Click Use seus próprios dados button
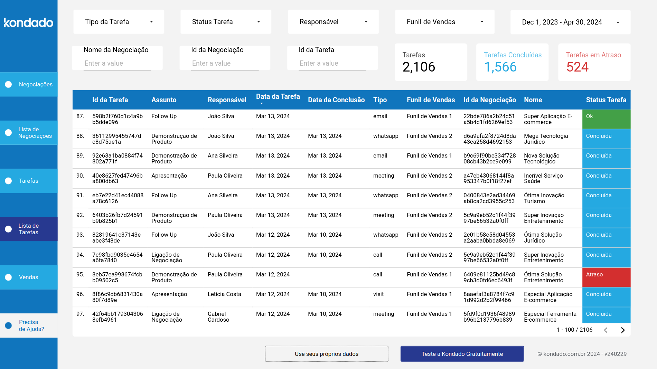Screen dimensions: 657x369 [x=326, y=354]
